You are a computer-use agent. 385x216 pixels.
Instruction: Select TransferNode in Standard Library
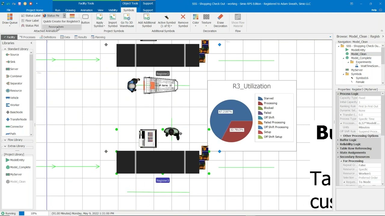click(18, 119)
